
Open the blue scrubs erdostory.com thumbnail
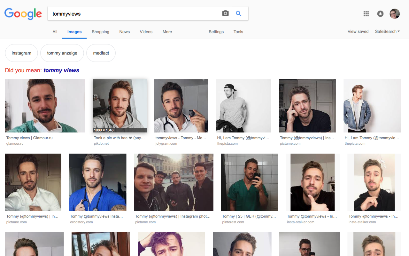[x=98, y=182]
